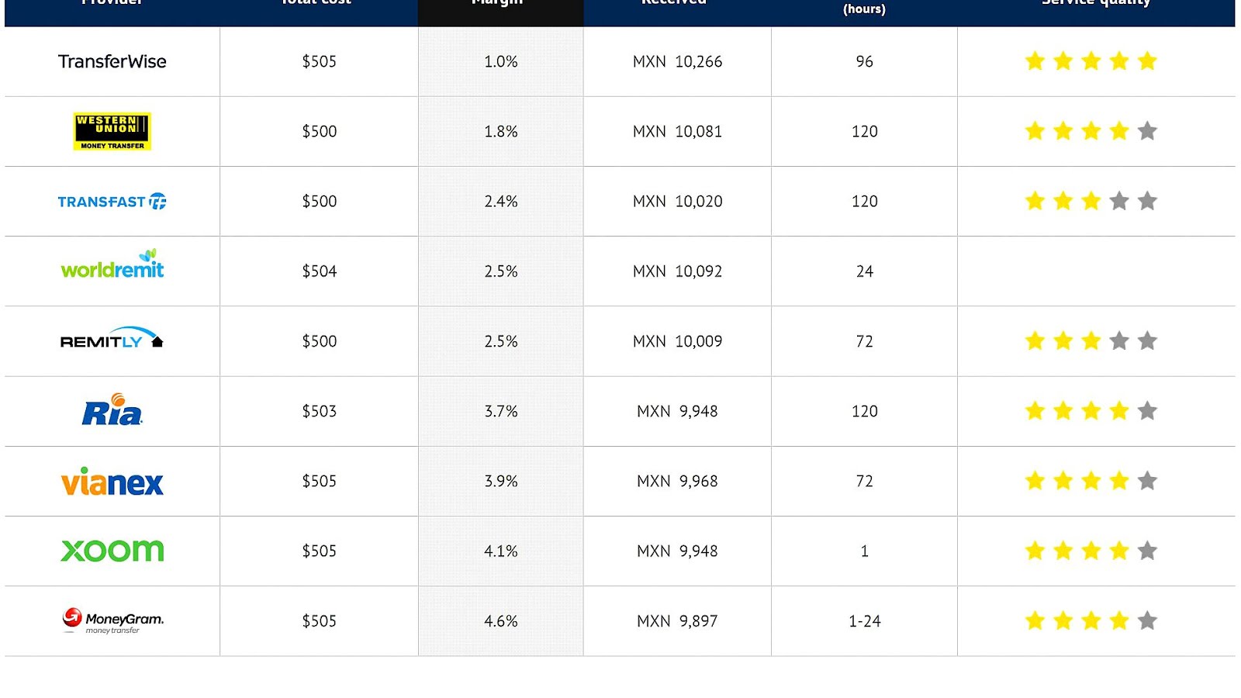Screen dimensions: 1241x698
Task: Click Western Union's star rating
Action: [x=1091, y=131]
